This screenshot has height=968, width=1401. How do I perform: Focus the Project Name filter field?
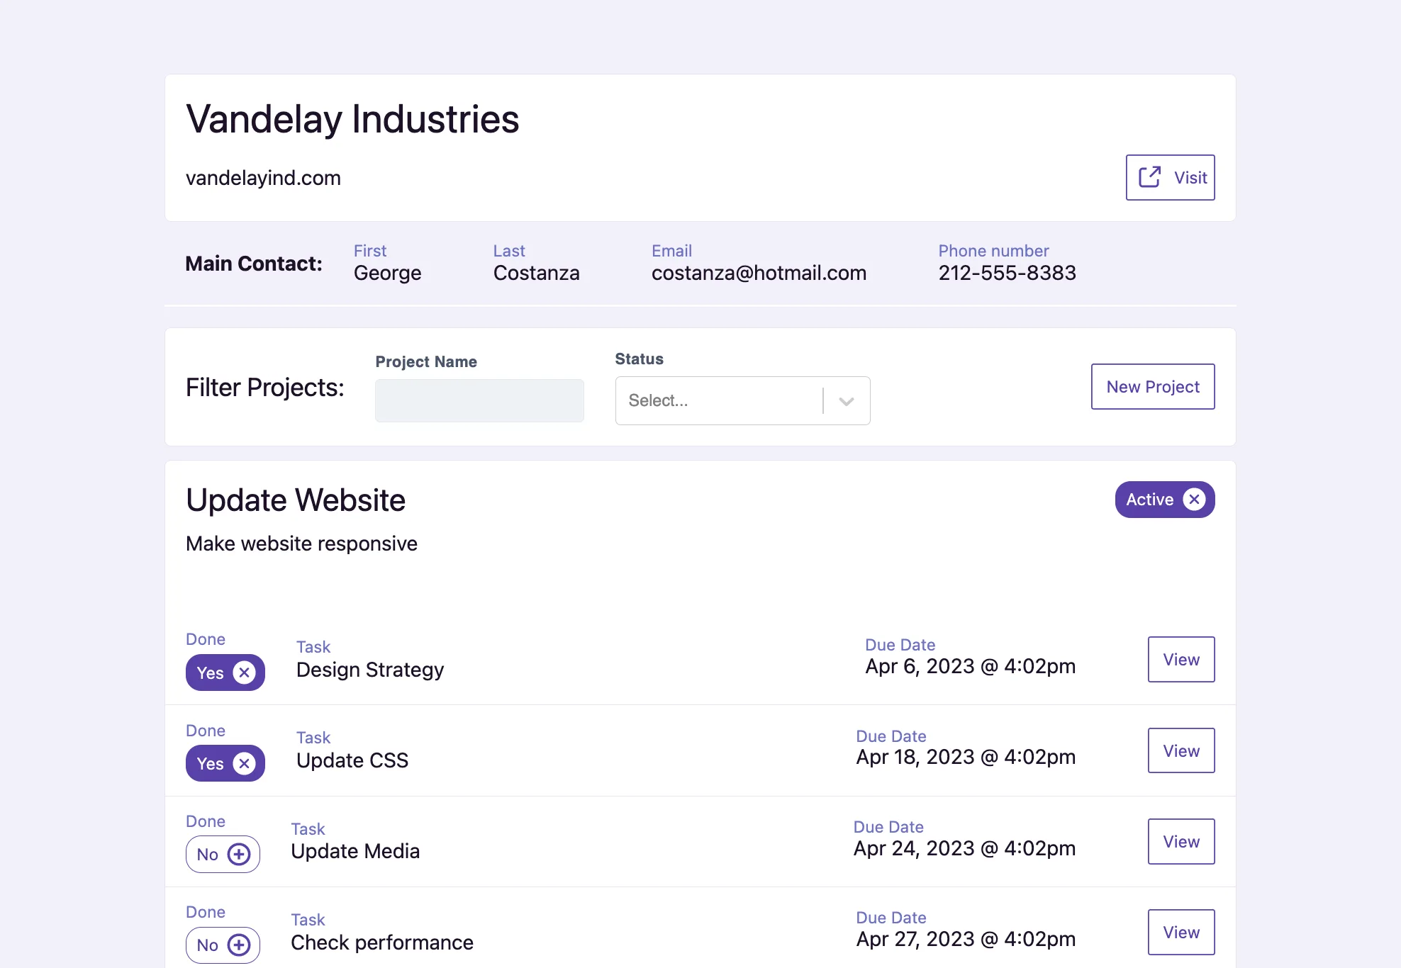coord(479,400)
